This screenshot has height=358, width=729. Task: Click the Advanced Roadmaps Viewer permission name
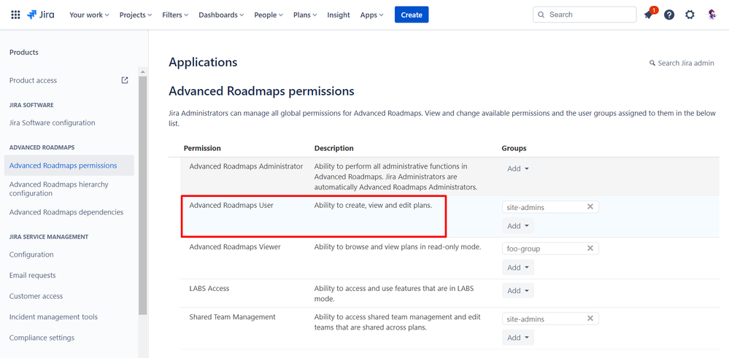coord(235,247)
